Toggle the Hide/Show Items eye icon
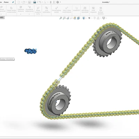Screen dimensions: 139x139 pos(89,18)
